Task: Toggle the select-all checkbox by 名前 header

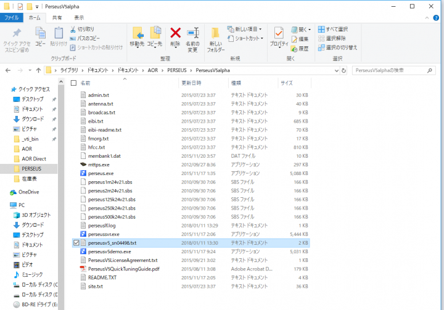Action: coord(73,83)
